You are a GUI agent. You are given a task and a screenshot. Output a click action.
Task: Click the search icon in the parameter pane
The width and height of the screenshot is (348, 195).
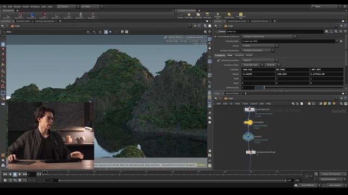coord(336,31)
